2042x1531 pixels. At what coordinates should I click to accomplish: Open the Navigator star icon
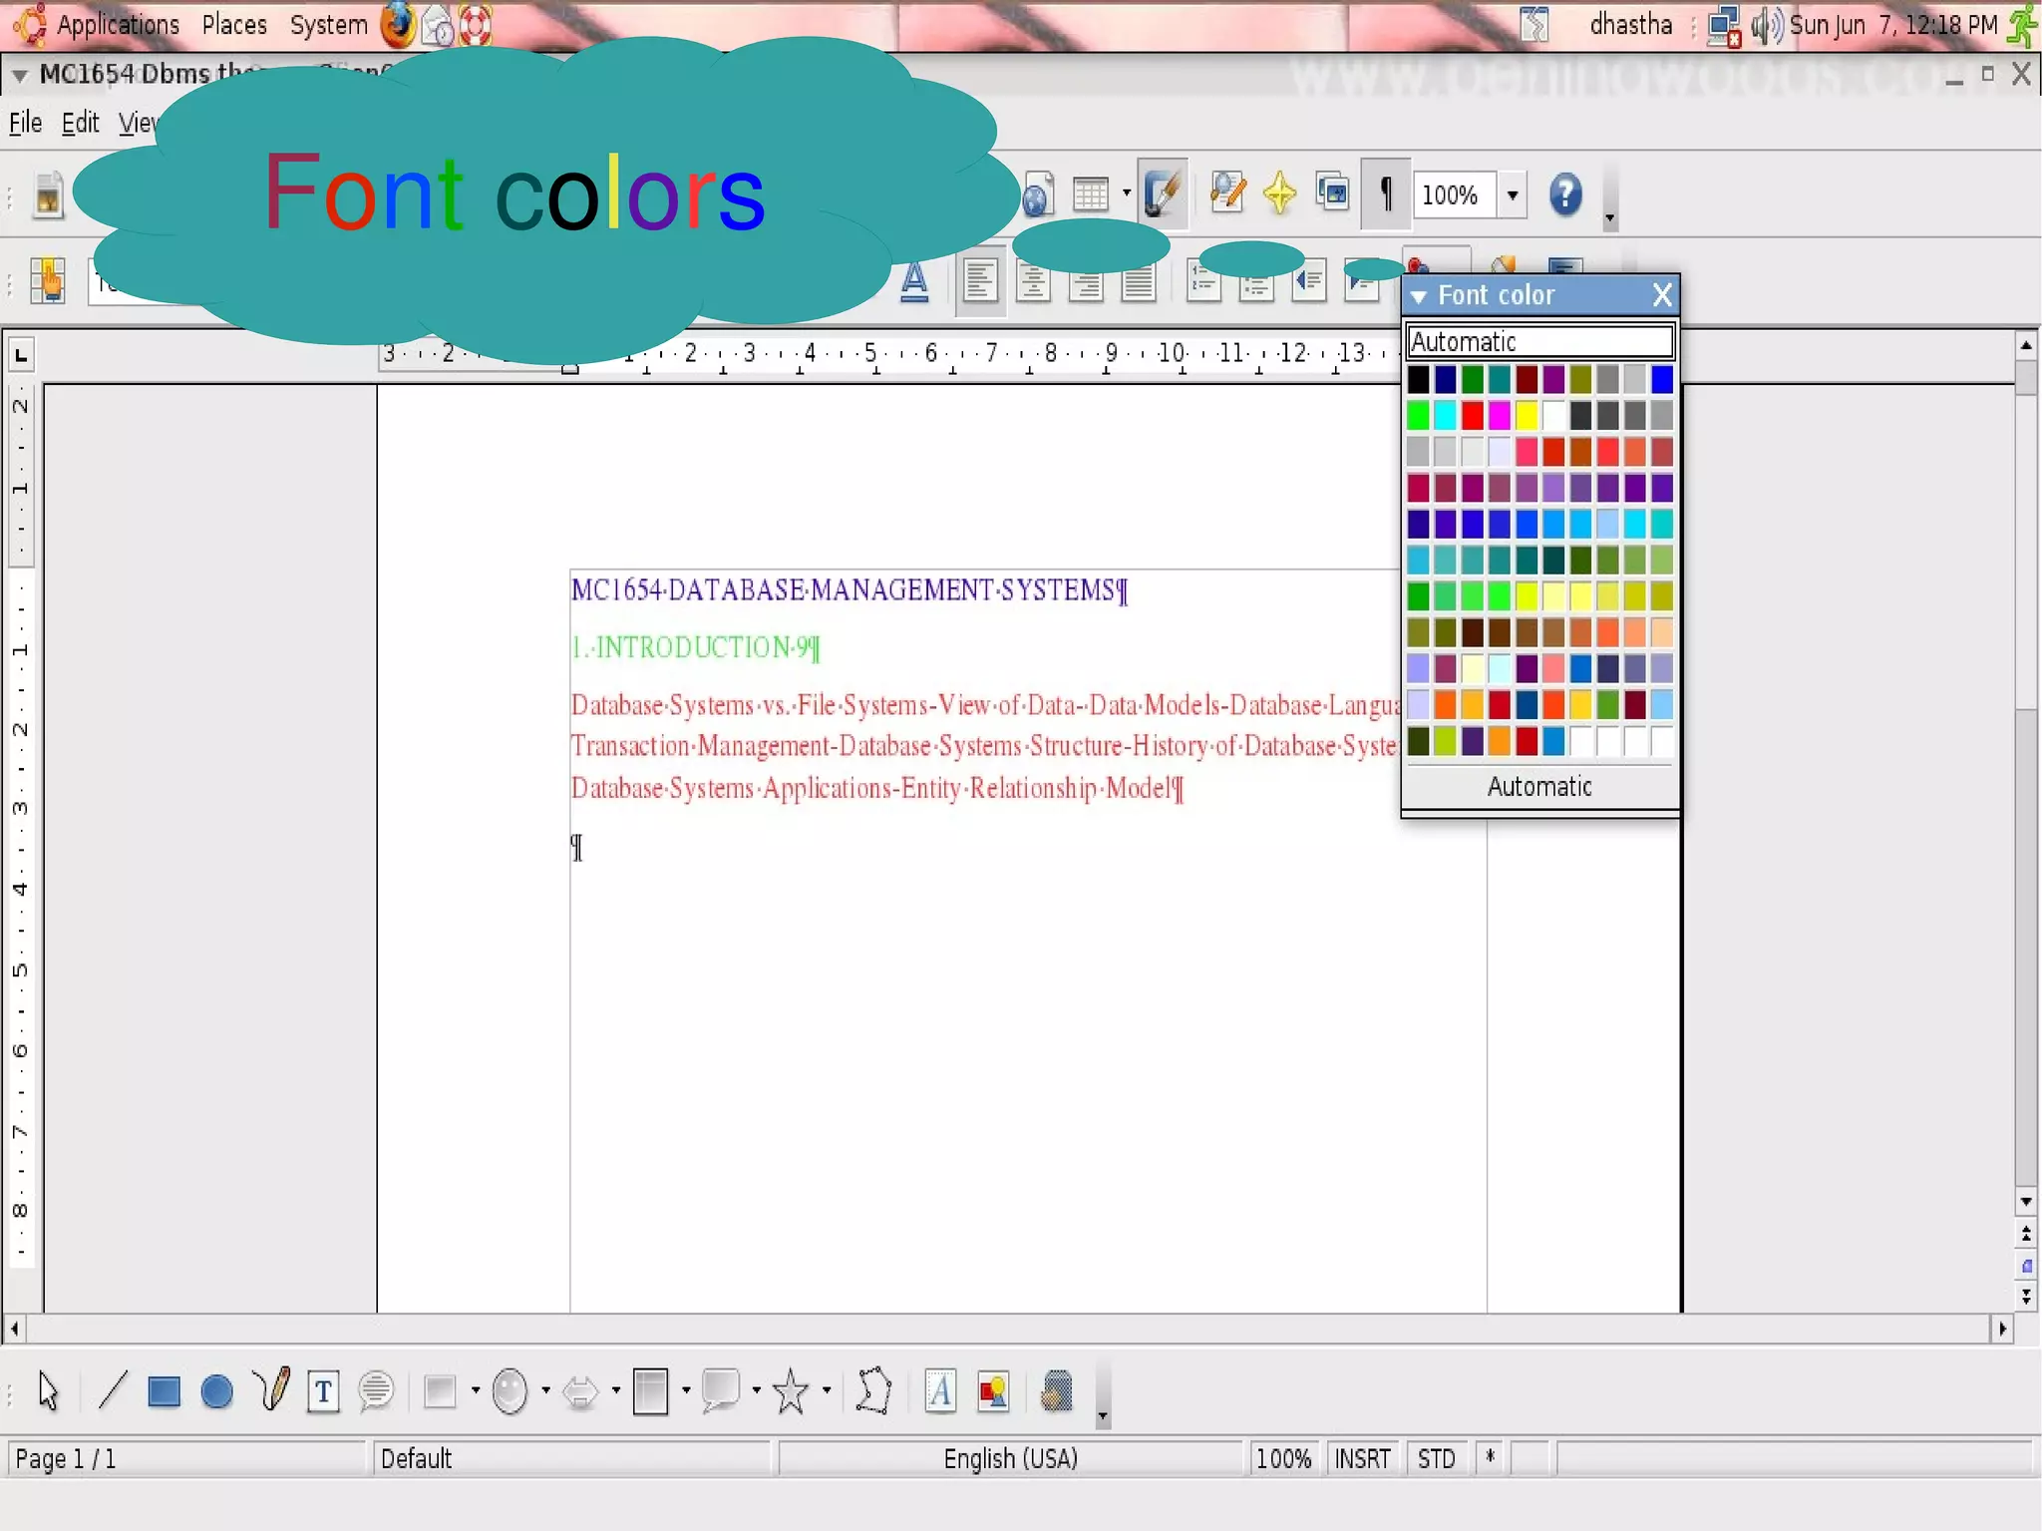click(1279, 192)
